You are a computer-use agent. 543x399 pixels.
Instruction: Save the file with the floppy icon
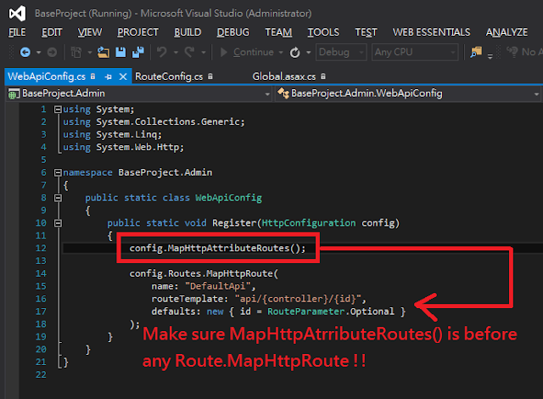(x=120, y=53)
